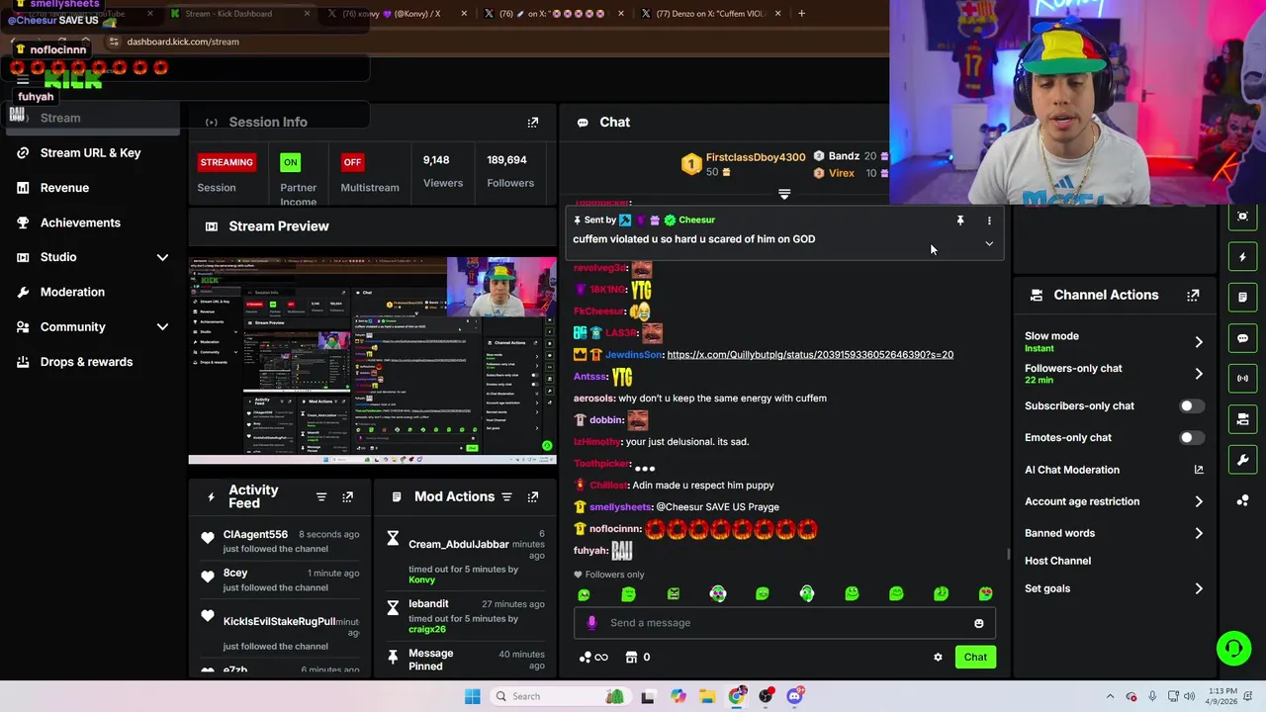Click Konvy link in Mod Actions
The height and width of the screenshot is (712, 1266).
421,580
